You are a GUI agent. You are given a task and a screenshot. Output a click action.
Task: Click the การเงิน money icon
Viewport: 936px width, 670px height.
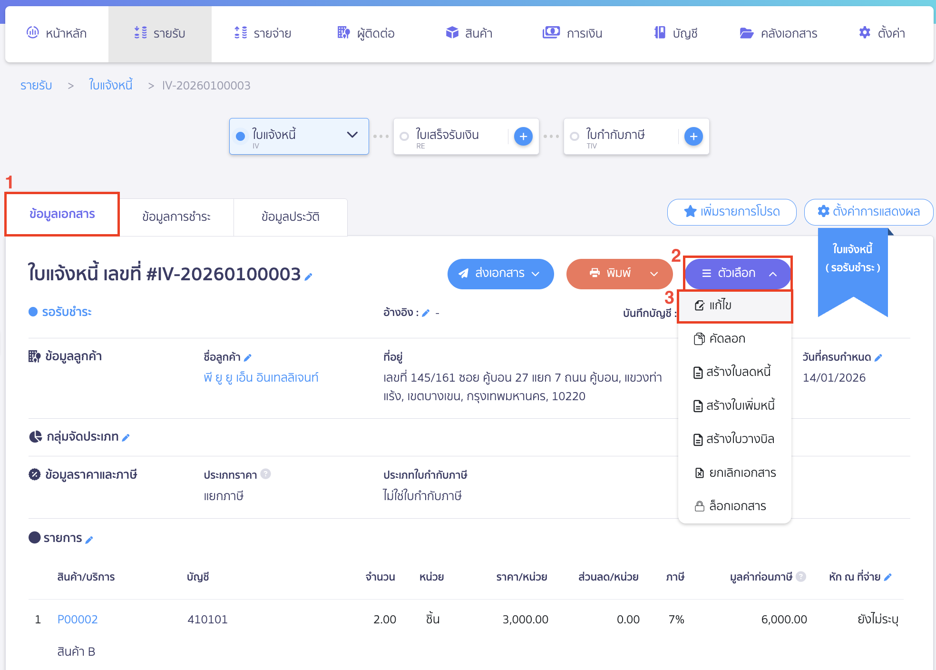pyautogui.click(x=551, y=32)
